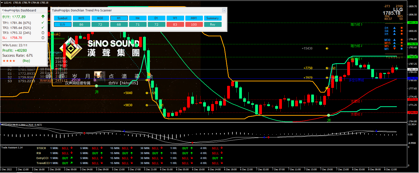Viewport: 419px width, 173px height.
Task: Click the 72 score under D1
Action: click(x=156, y=24)
